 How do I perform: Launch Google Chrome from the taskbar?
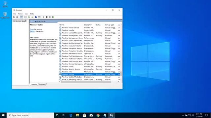(98, 115)
